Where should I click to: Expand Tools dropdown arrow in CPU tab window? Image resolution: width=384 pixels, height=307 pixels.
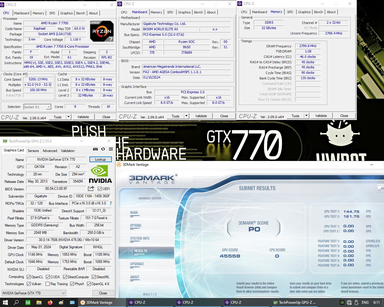click(x=68, y=117)
